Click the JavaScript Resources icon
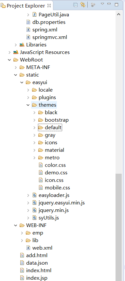The height and width of the screenshot is (281, 125). (x=16, y=52)
